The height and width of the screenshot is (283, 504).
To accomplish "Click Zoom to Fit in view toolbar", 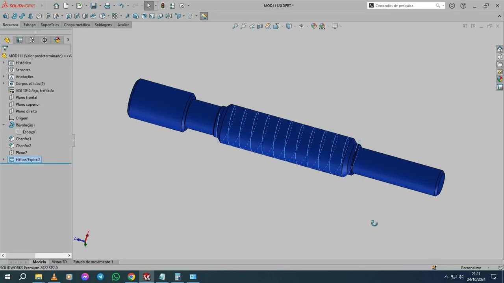I will (235, 26).
